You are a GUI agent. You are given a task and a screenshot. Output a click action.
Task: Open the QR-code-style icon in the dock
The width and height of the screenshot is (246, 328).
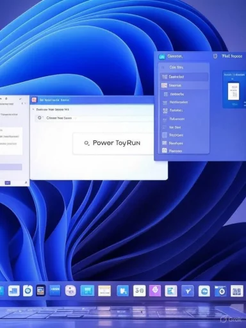(237, 291)
